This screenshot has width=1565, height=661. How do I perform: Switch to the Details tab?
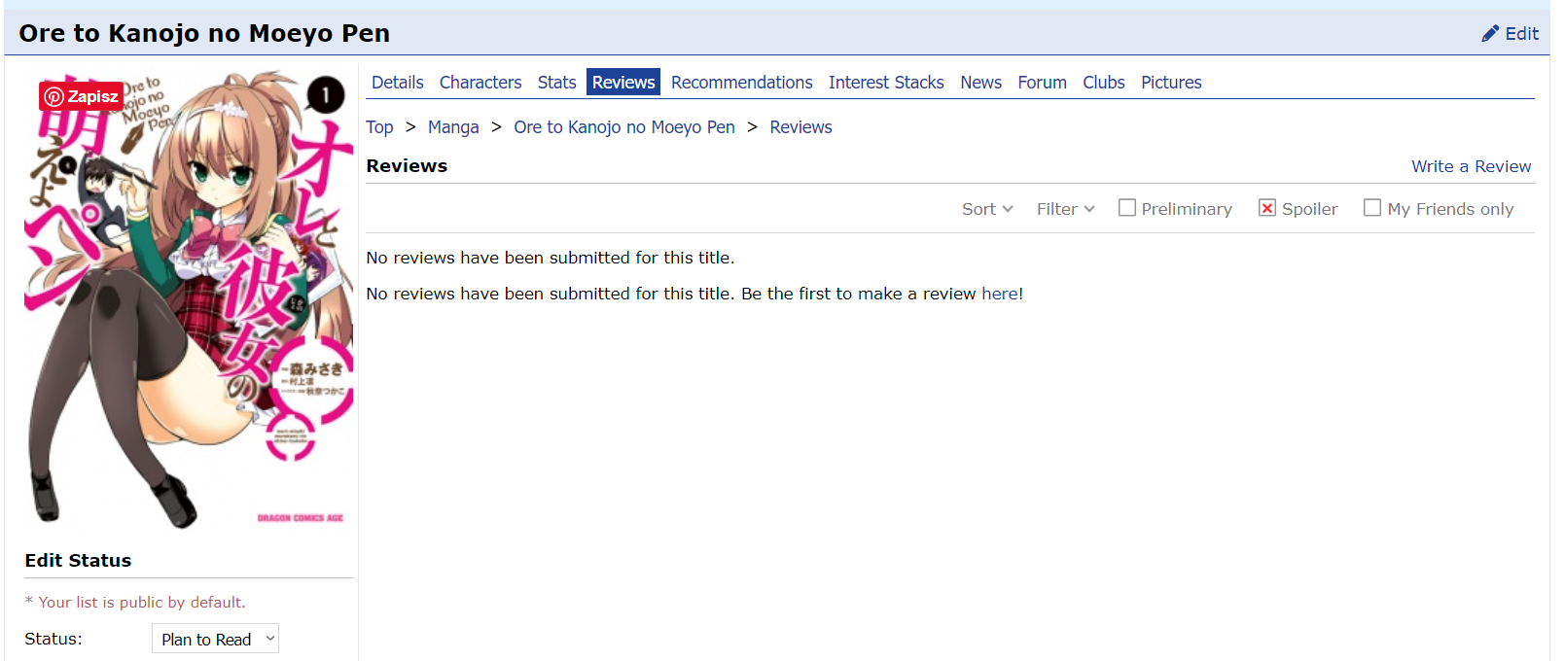tap(397, 83)
